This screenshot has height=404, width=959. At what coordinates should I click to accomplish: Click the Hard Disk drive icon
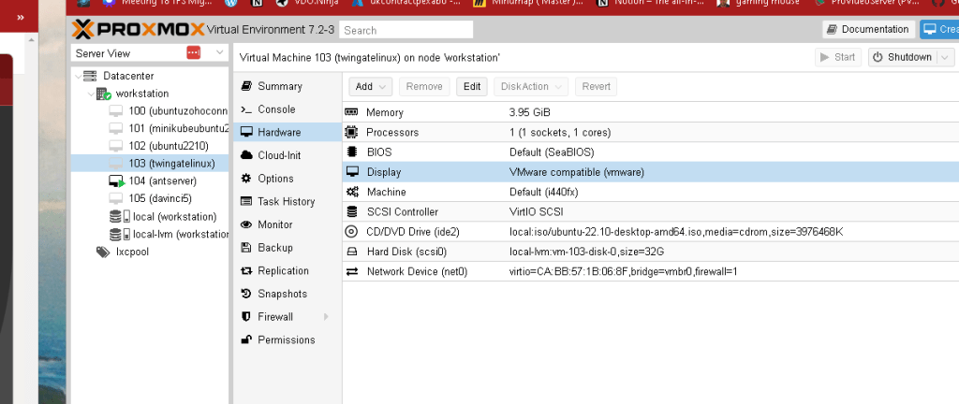click(x=352, y=252)
